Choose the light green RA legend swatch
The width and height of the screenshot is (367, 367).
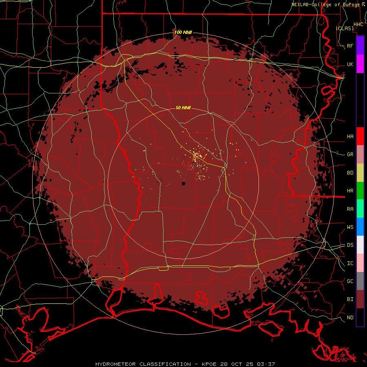360,209
